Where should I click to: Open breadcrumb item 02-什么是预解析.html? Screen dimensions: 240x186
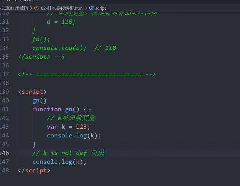tap(62, 8)
